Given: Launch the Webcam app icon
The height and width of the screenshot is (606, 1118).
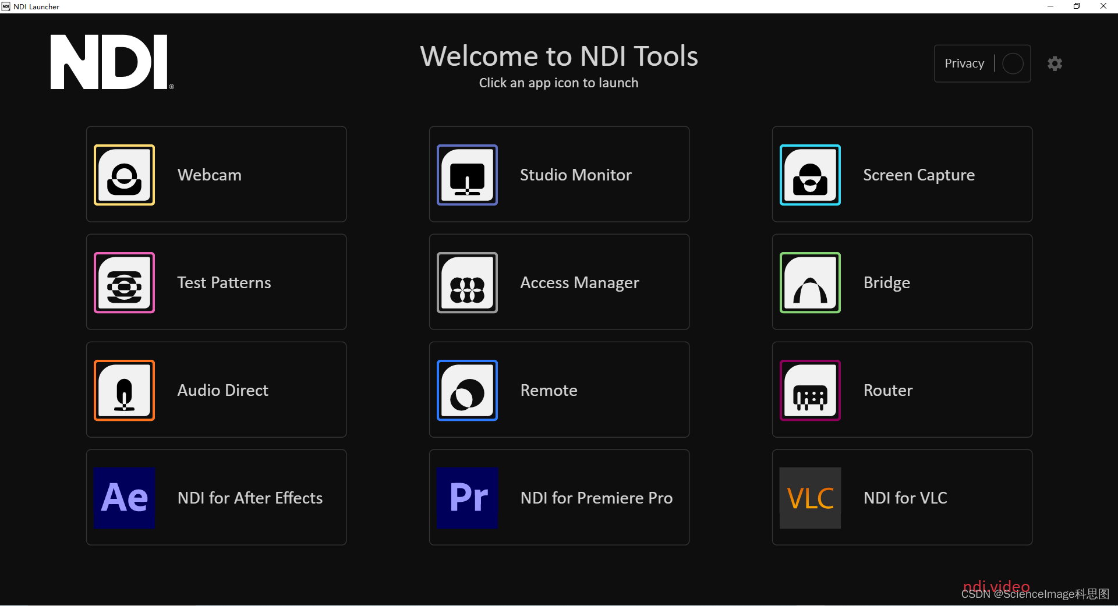Looking at the screenshot, I should [123, 175].
